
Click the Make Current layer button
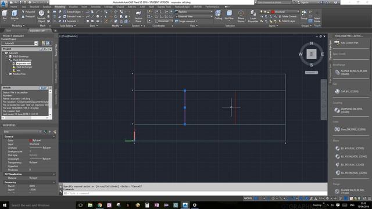click(287, 16)
